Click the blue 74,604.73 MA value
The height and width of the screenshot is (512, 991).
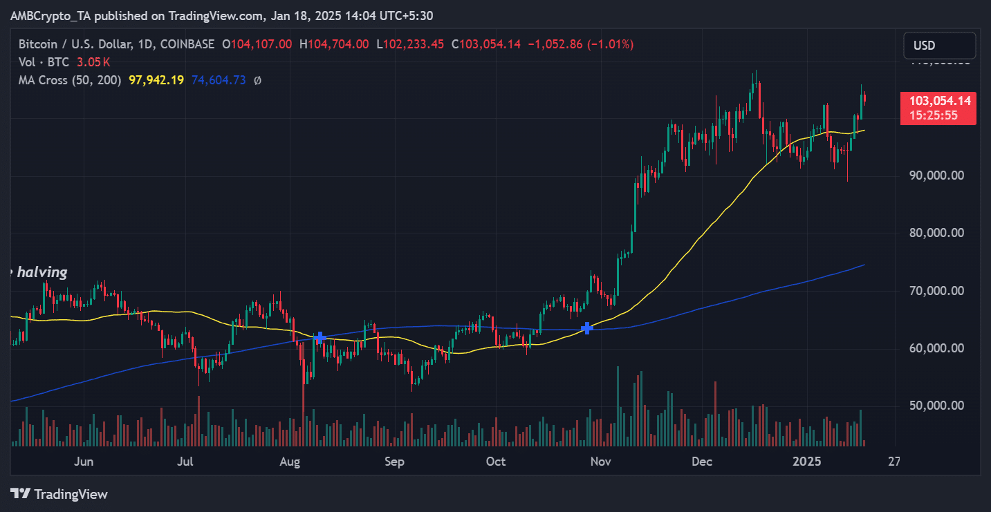coord(219,80)
